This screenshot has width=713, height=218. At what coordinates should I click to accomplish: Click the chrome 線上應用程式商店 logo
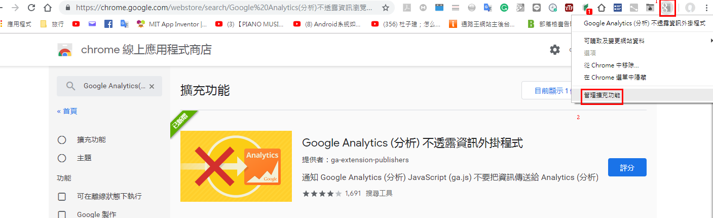pyautogui.click(x=134, y=50)
